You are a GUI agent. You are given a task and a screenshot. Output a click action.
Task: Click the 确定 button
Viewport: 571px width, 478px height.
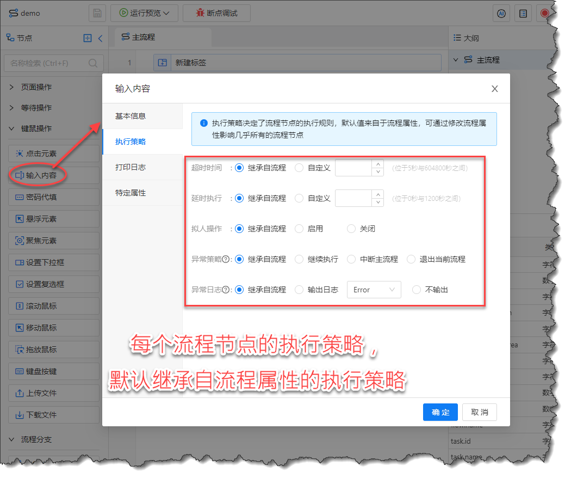click(x=440, y=412)
